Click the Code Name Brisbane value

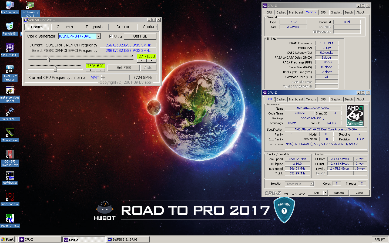click(299, 113)
